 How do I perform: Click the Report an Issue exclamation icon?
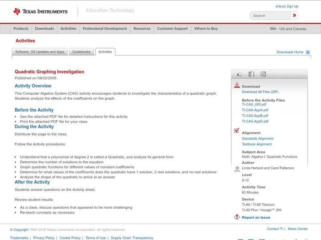click(237, 217)
